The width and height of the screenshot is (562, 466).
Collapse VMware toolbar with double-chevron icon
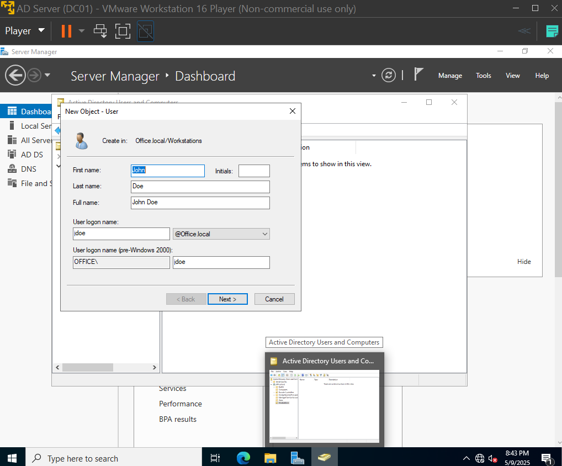(x=524, y=31)
